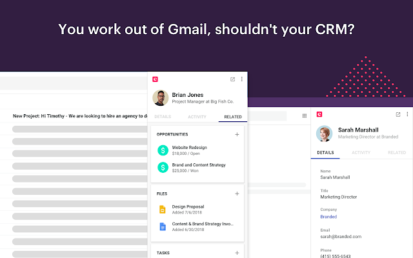Open the Google apps grid icon
The image size is (413, 258).
coord(305,115)
